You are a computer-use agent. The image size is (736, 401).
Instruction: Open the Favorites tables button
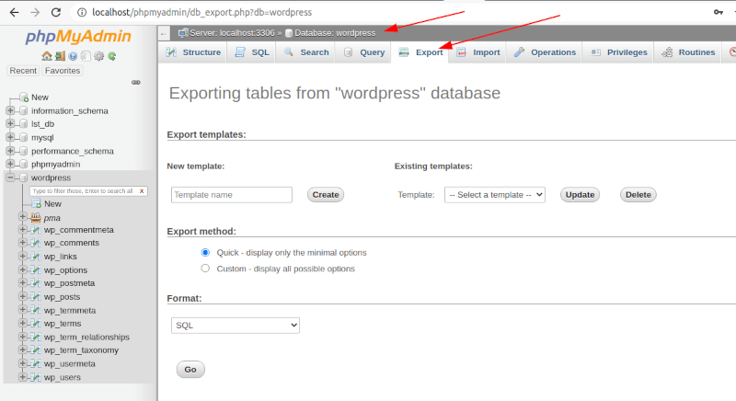coord(63,71)
